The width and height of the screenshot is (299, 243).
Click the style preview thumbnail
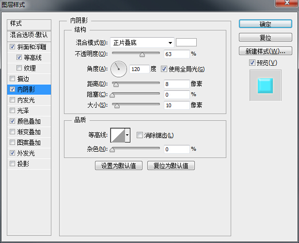coord(265,85)
